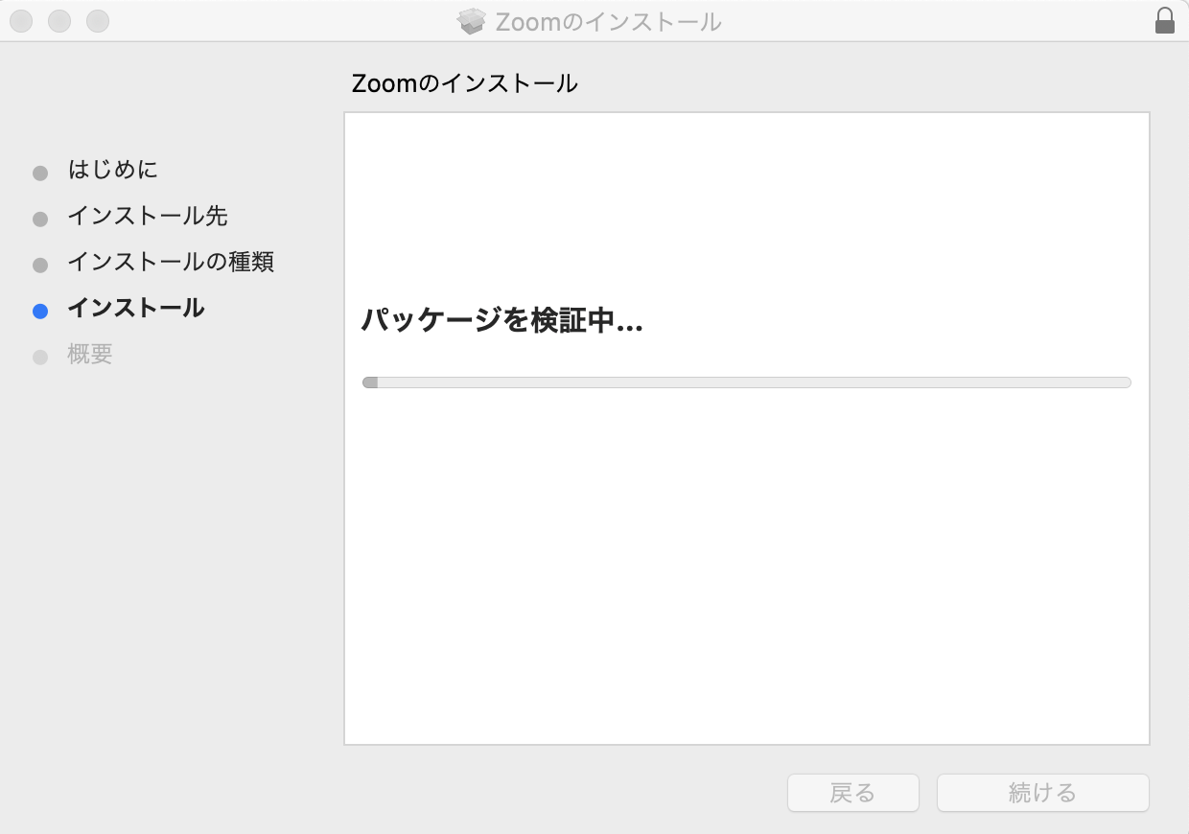Viewport: 1189px width, 834px height.
Task: Select the インストール先 step in the sidebar
Action: [148, 216]
